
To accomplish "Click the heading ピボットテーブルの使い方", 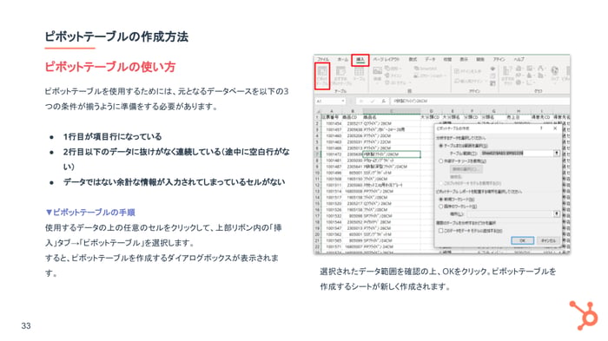I will coord(109,67).
